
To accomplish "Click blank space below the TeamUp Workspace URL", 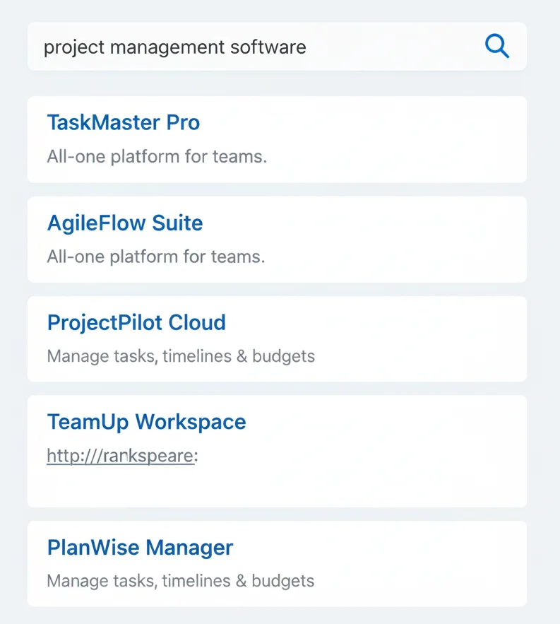I will [x=275, y=488].
